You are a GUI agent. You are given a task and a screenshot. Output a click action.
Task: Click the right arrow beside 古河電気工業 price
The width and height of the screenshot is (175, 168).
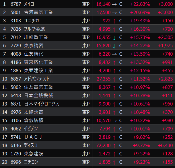click(114, 13)
